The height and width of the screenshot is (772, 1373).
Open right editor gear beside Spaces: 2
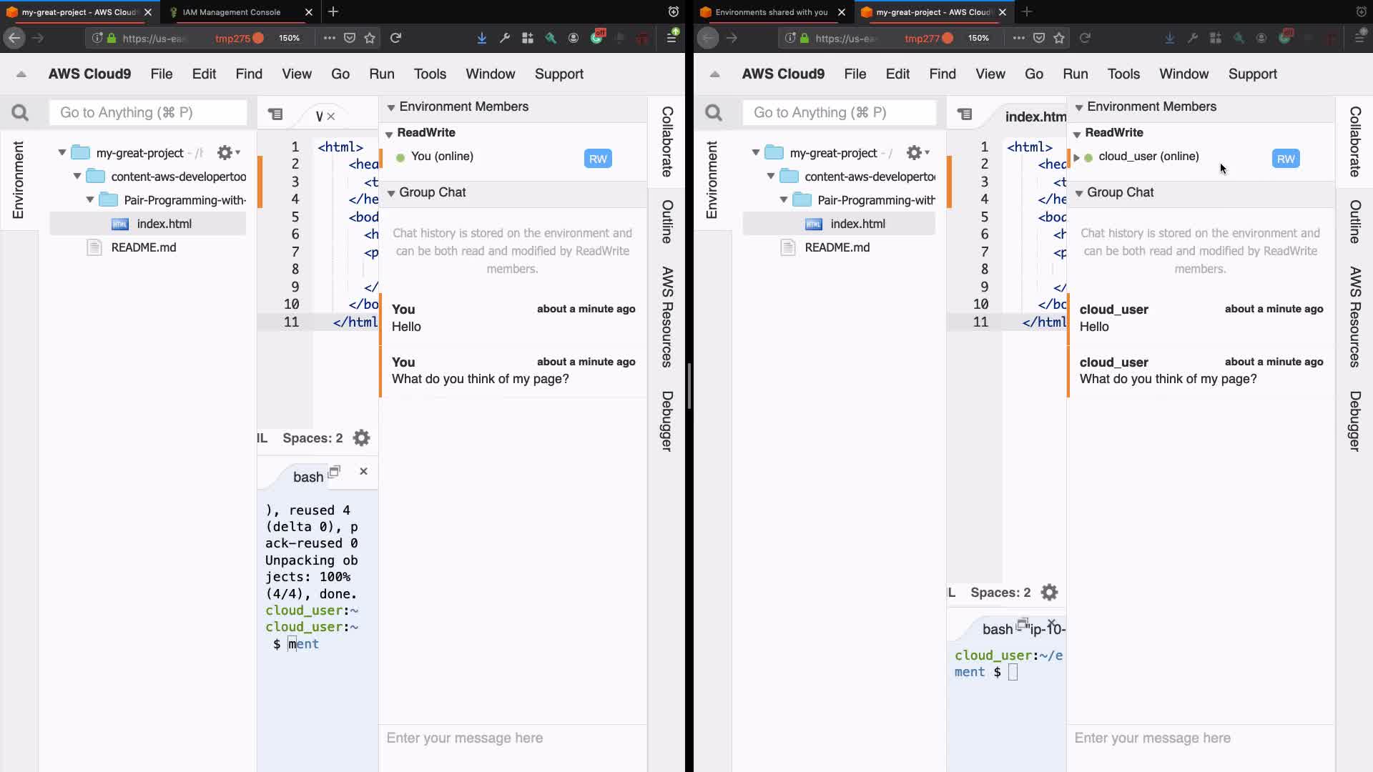1049,593
